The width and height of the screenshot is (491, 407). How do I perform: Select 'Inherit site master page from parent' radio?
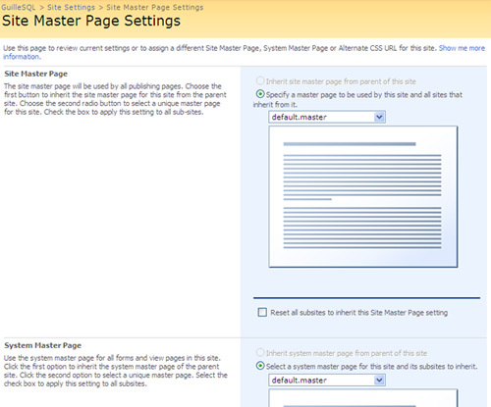coord(260,80)
